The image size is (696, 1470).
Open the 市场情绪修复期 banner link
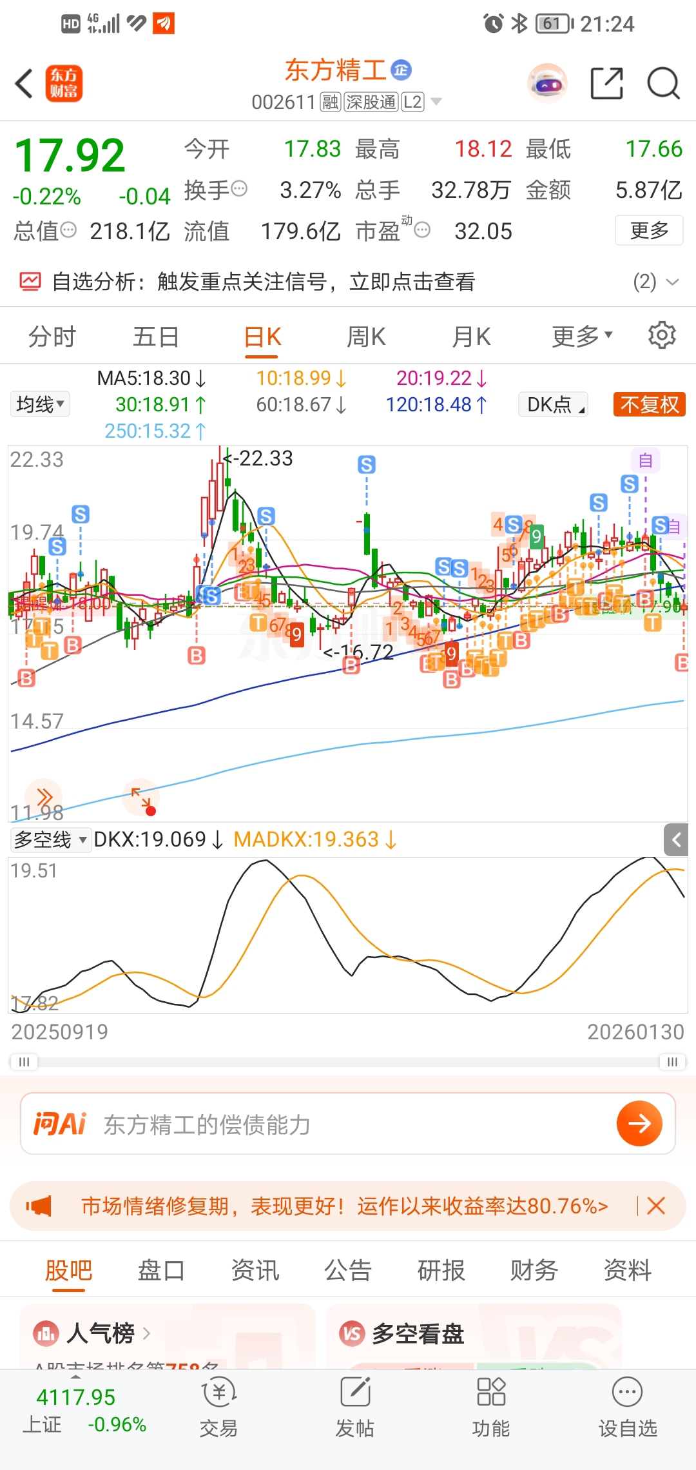[x=344, y=1206]
